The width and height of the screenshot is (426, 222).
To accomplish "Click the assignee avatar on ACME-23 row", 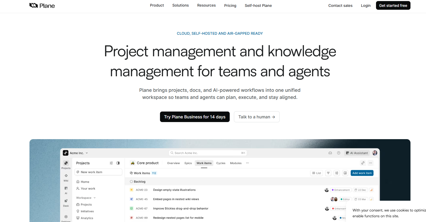I will (327, 190).
